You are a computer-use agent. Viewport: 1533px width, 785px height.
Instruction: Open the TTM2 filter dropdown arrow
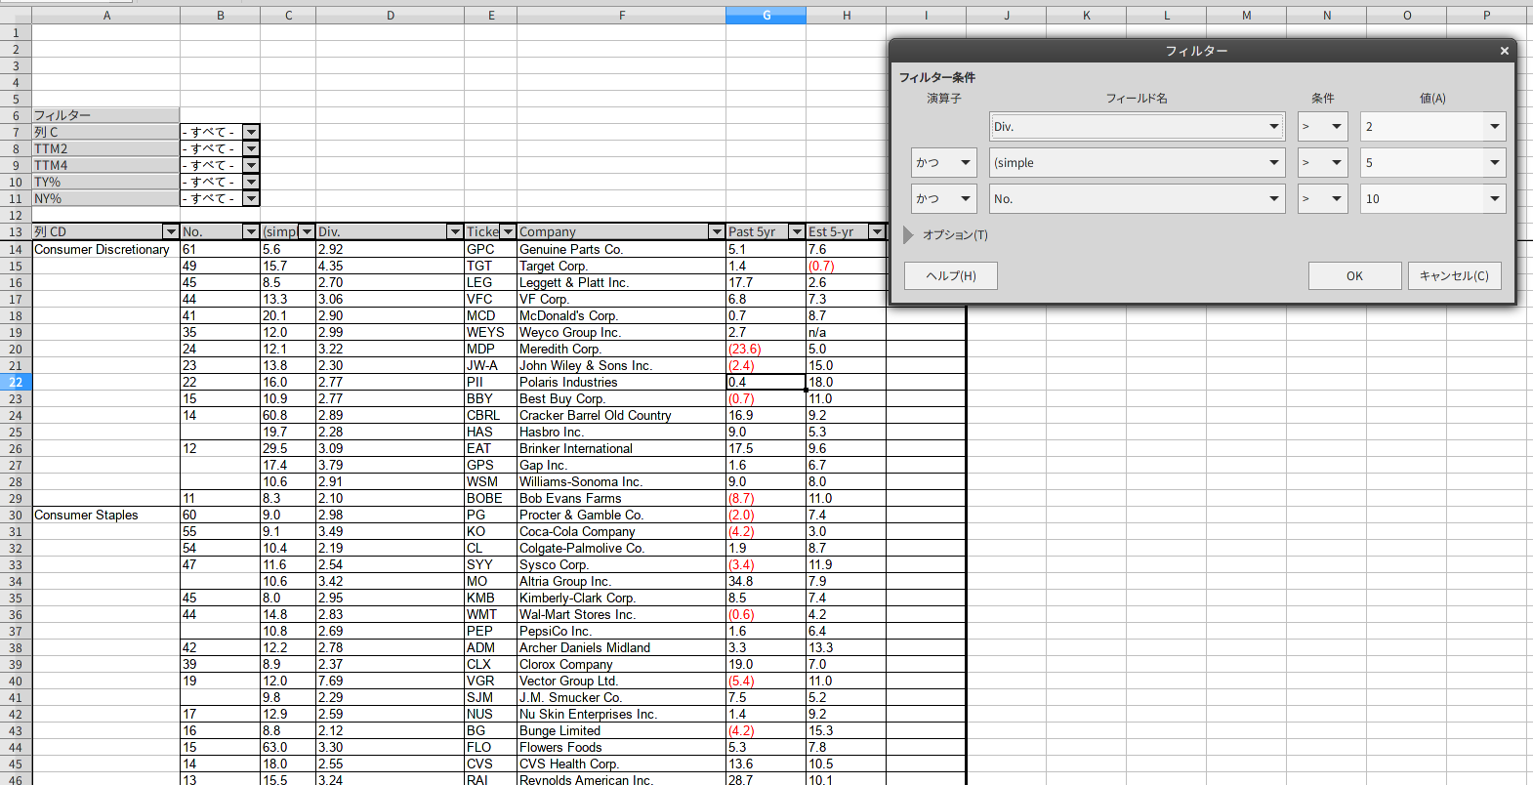click(251, 149)
